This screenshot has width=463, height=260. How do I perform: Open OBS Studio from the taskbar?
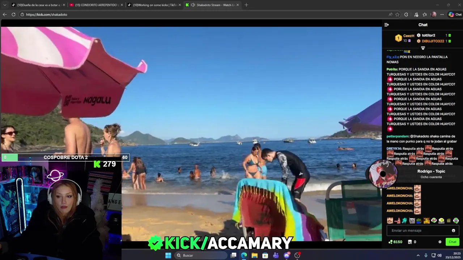pos(297,255)
